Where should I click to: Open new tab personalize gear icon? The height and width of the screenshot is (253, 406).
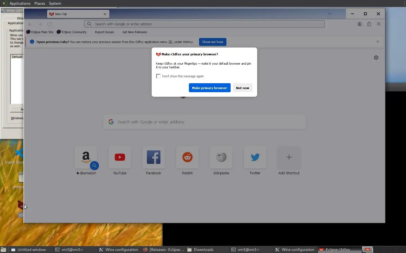click(x=376, y=58)
